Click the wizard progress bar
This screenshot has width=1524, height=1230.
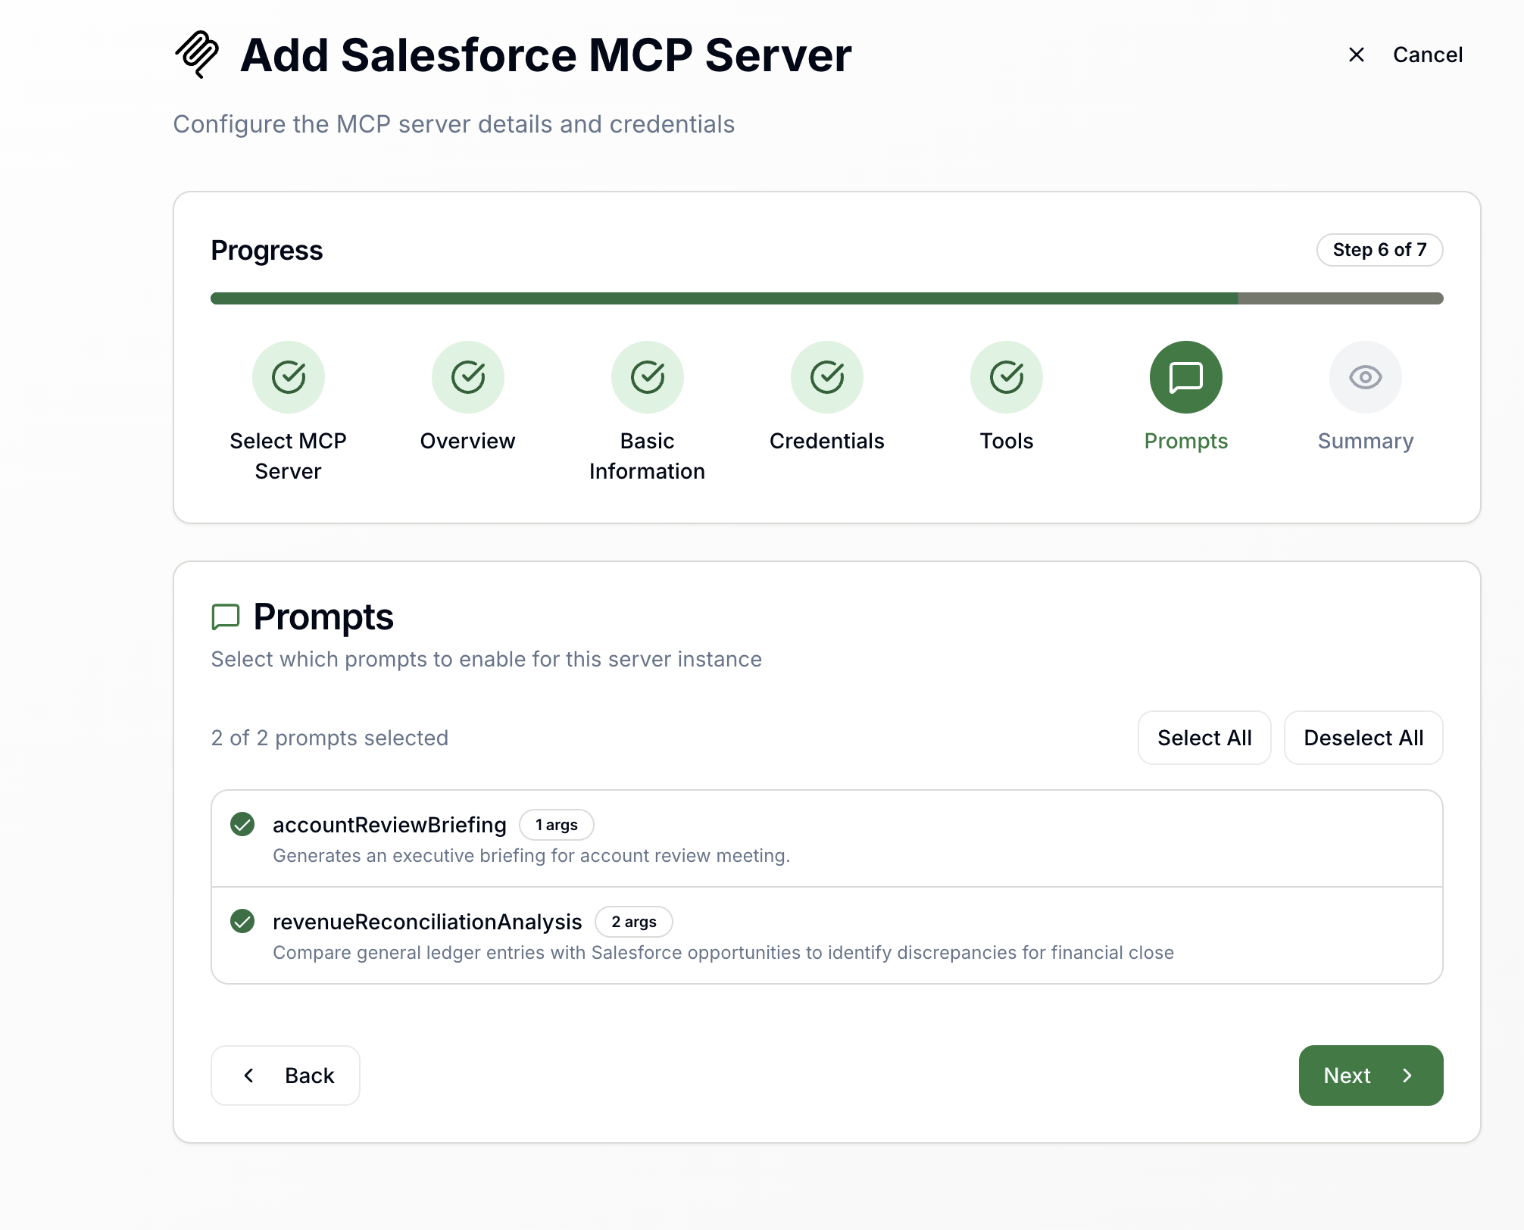pyautogui.click(x=827, y=298)
